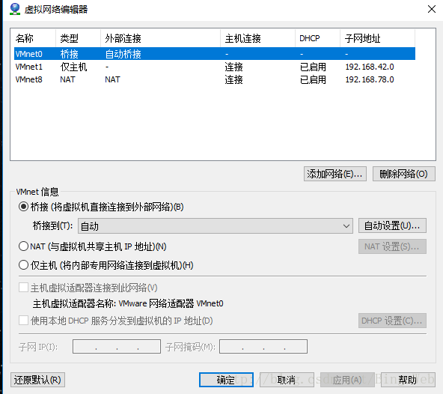Click 连接 host connection cell of VMnet8
The width and height of the screenshot is (443, 394).
(233, 79)
